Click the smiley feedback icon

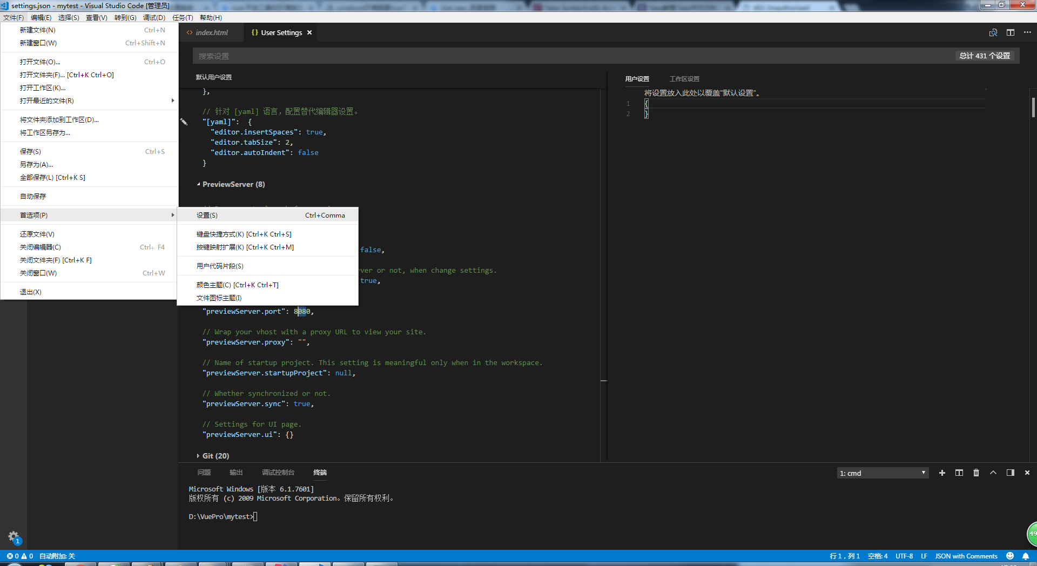click(1010, 556)
